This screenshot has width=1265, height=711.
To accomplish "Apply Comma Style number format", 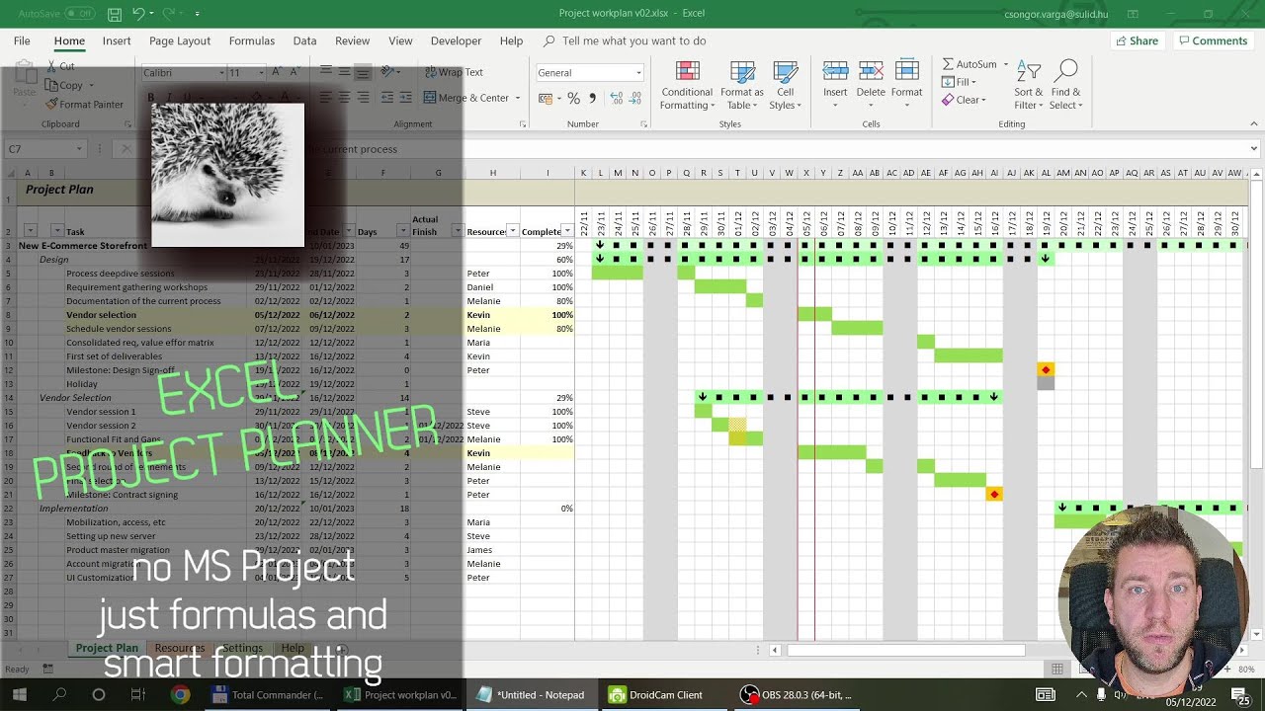I will point(592,98).
